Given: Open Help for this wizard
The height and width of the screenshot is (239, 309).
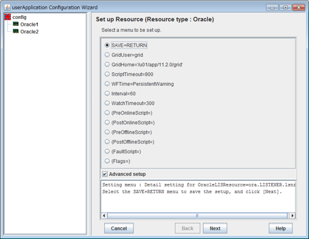Looking at the screenshot, I should (280, 228).
